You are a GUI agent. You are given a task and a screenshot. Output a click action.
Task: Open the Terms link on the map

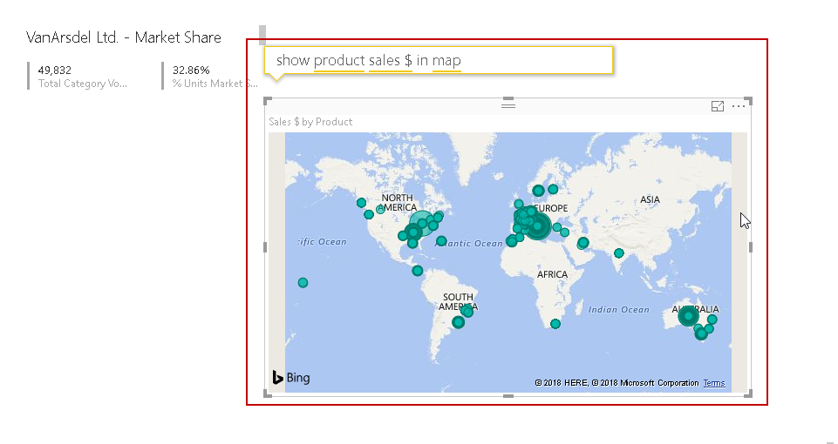pos(714,383)
